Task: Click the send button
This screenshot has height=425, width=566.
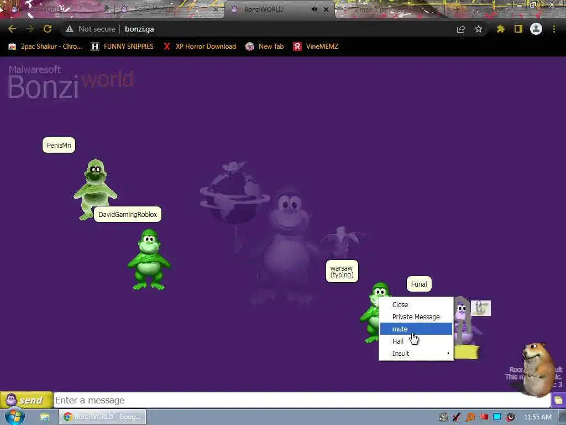Action: click(x=27, y=400)
